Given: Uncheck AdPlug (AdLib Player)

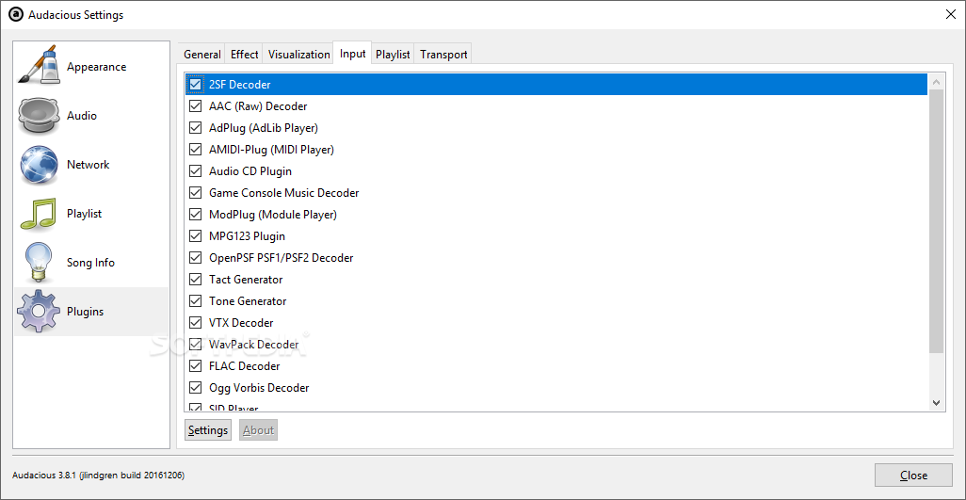Looking at the screenshot, I should (x=196, y=127).
